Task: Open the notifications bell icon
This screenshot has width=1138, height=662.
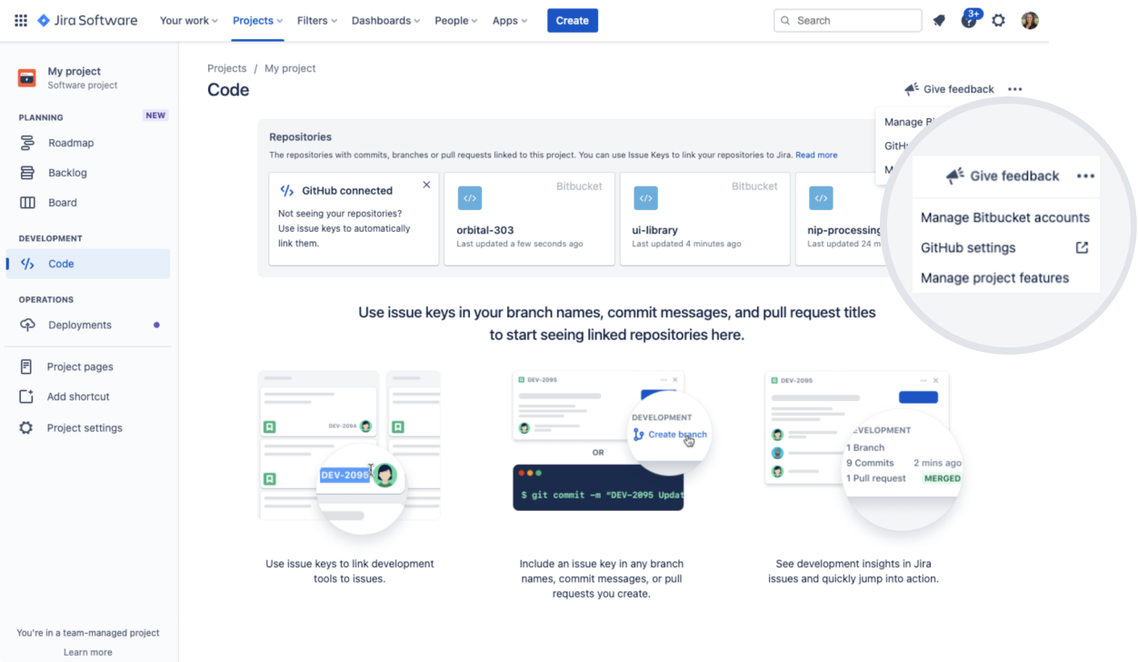Action: point(939,20)
